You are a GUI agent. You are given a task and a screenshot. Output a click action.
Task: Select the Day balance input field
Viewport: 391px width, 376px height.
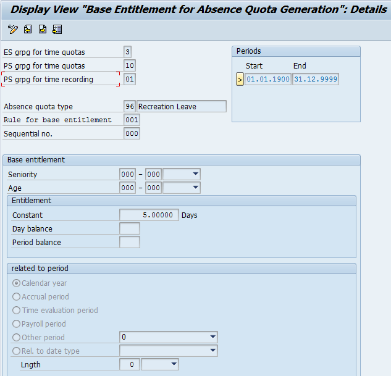click(x=130, y=229)
